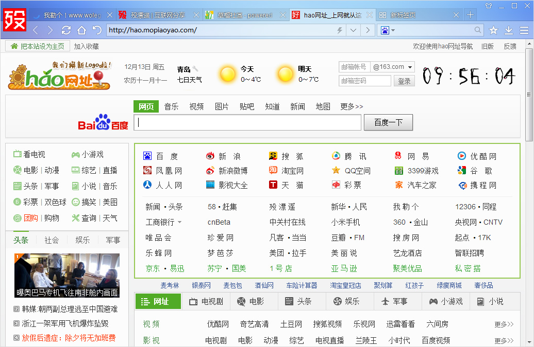The height and width of the screenshot is (347, 534).
Task: Open the 汽车之家 icon link
Action: [x=399, y=185]
